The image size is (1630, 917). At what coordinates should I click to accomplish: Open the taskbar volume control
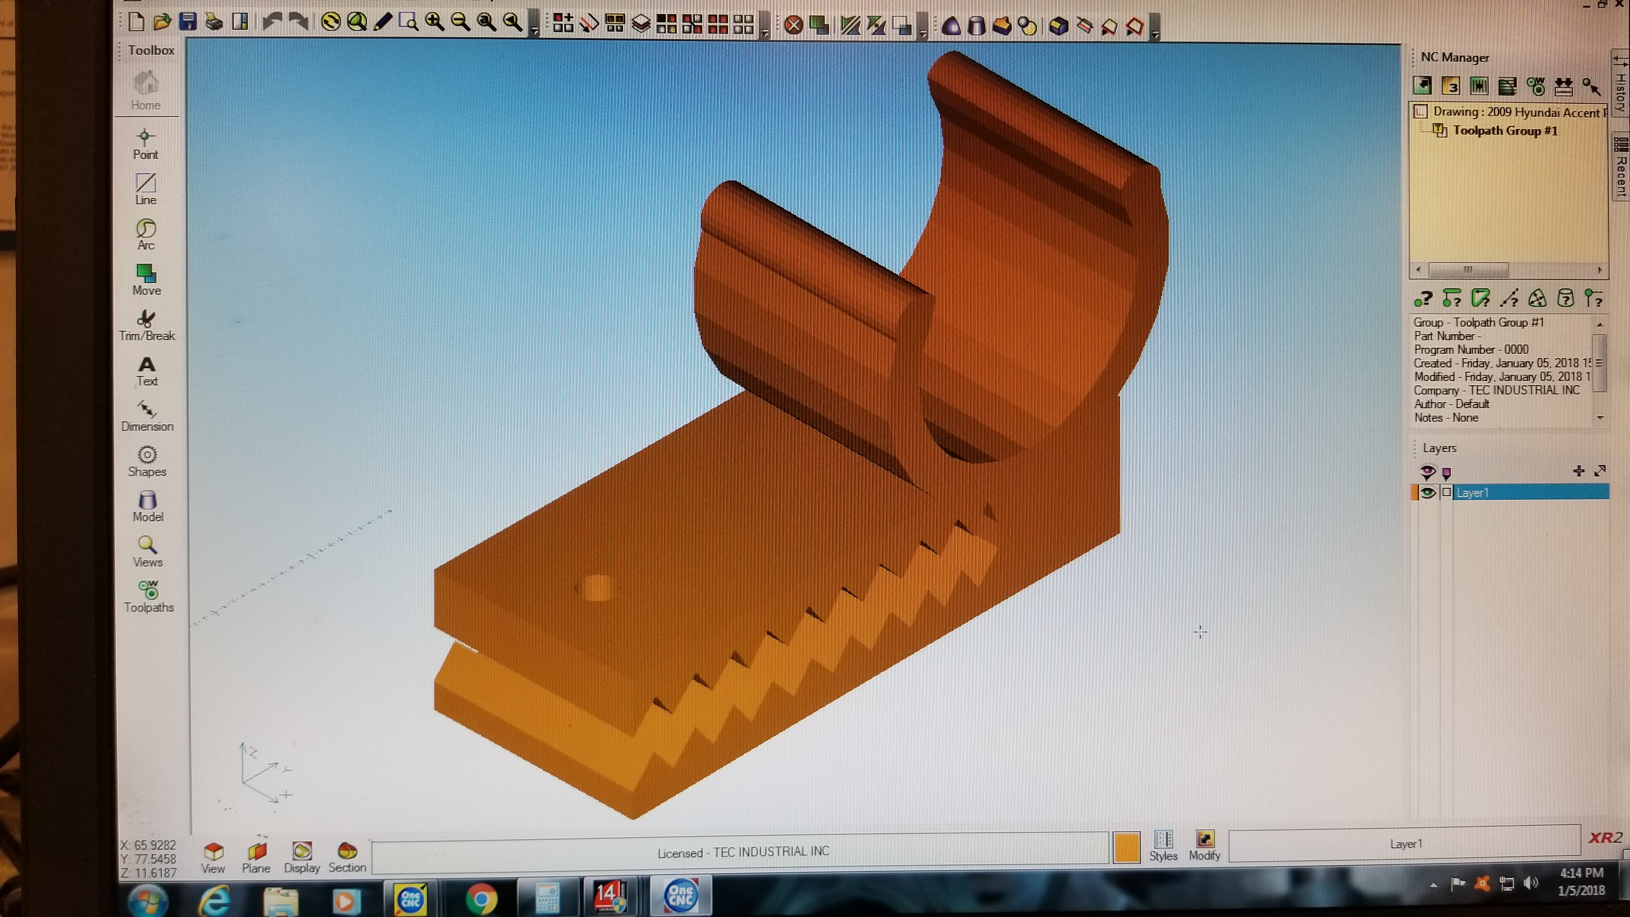point(1531,883)
